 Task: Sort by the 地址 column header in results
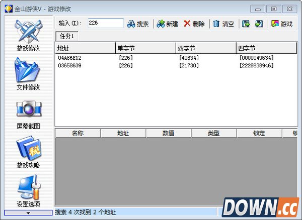85,48
